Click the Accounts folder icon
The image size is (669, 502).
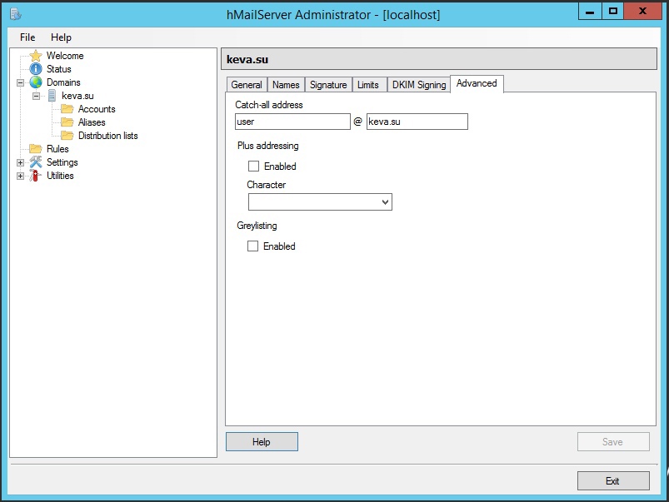(x=67, y=109)
